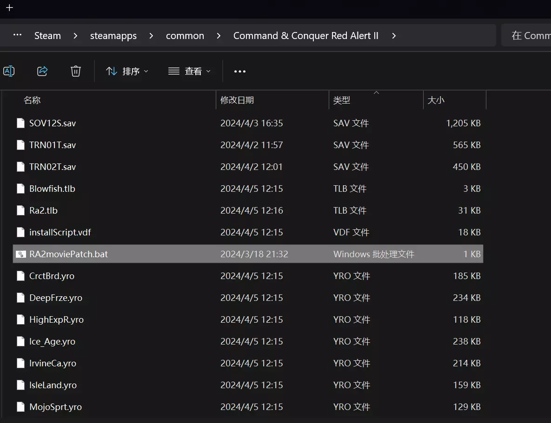
Task: Click the file icon of HighExpR.yro
Action: pos(21,319)
